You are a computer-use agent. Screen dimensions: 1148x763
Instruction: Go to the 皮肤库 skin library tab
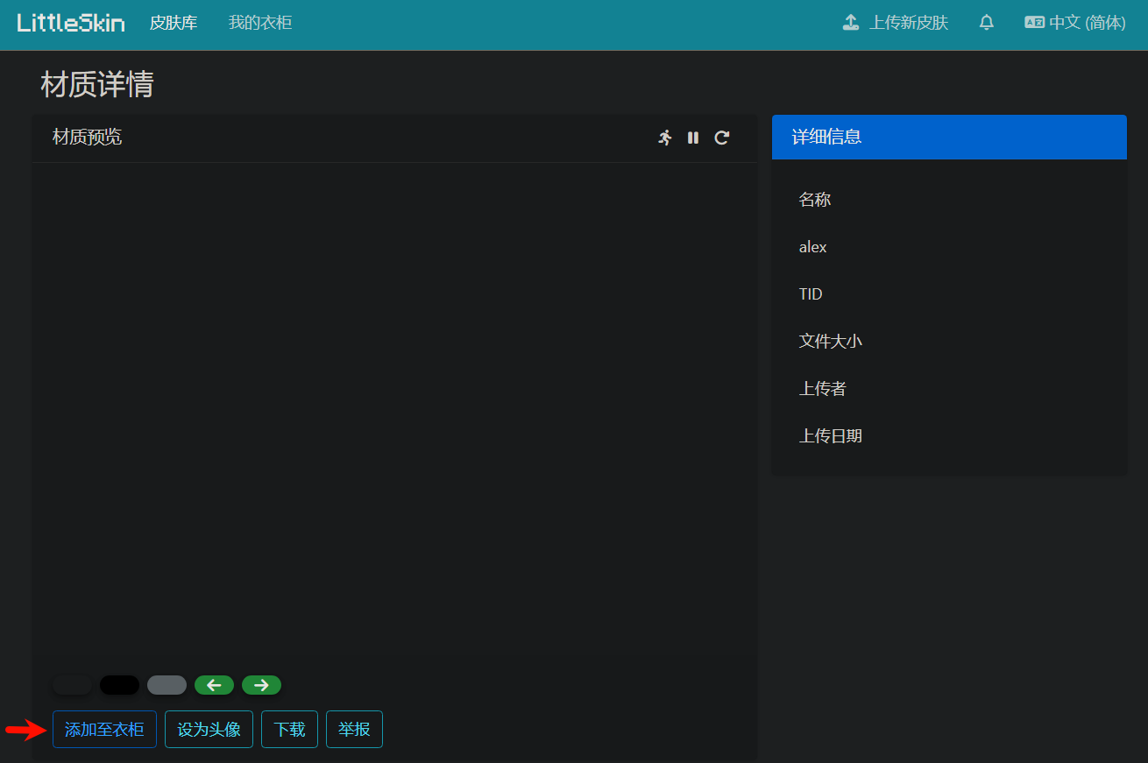tap(174, 23)
